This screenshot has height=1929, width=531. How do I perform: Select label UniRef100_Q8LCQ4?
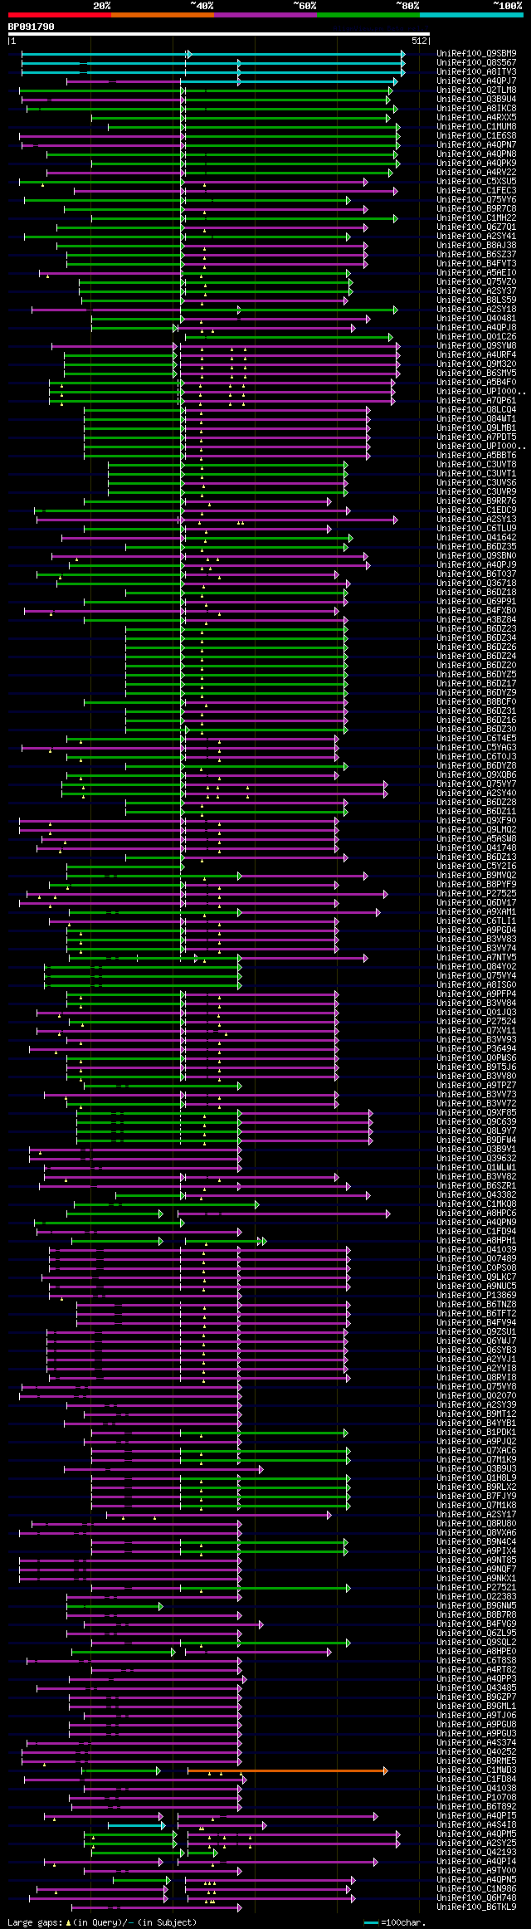tap(476, 410)
